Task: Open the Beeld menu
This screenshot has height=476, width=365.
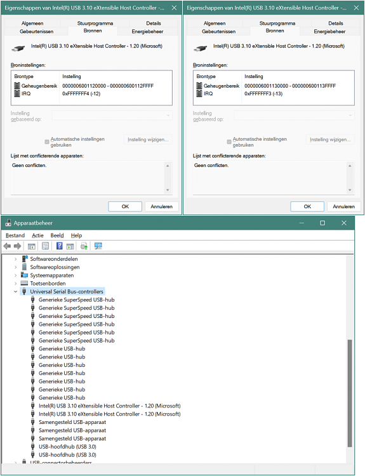Action: [57, 235]
